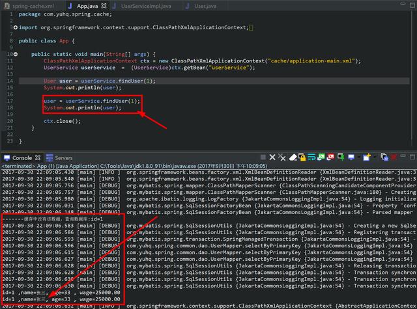Maximize the editor area
This screenshot has height=309, width=417.
(412, 5)
